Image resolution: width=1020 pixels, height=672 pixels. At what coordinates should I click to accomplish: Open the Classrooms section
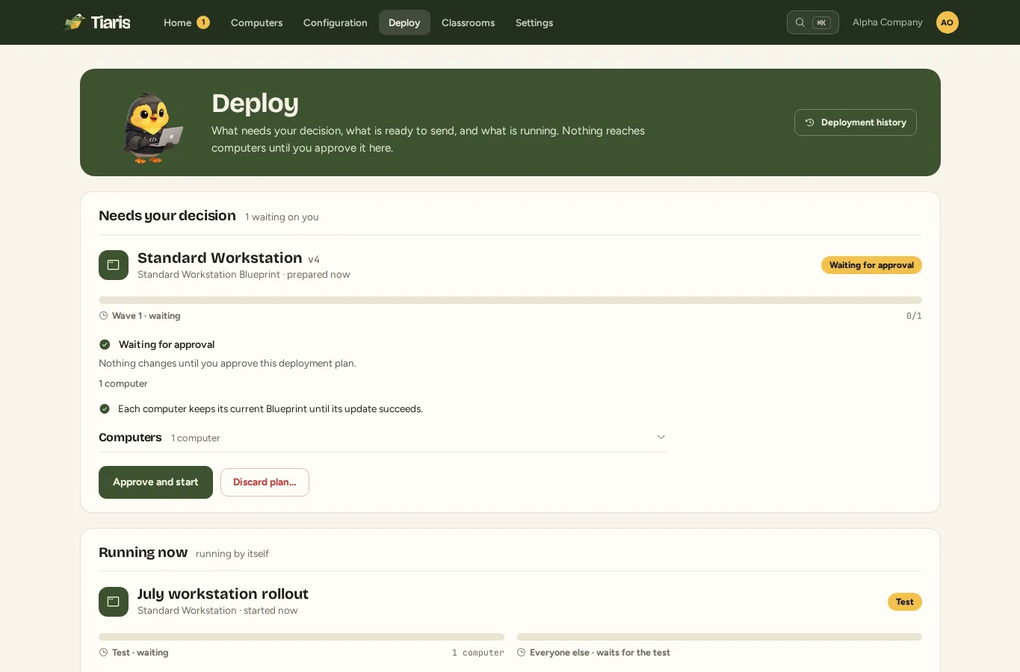click(468, 22)
